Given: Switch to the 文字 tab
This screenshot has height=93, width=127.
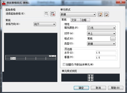Looking at the screenshot, I should click(x=75, y=20).
